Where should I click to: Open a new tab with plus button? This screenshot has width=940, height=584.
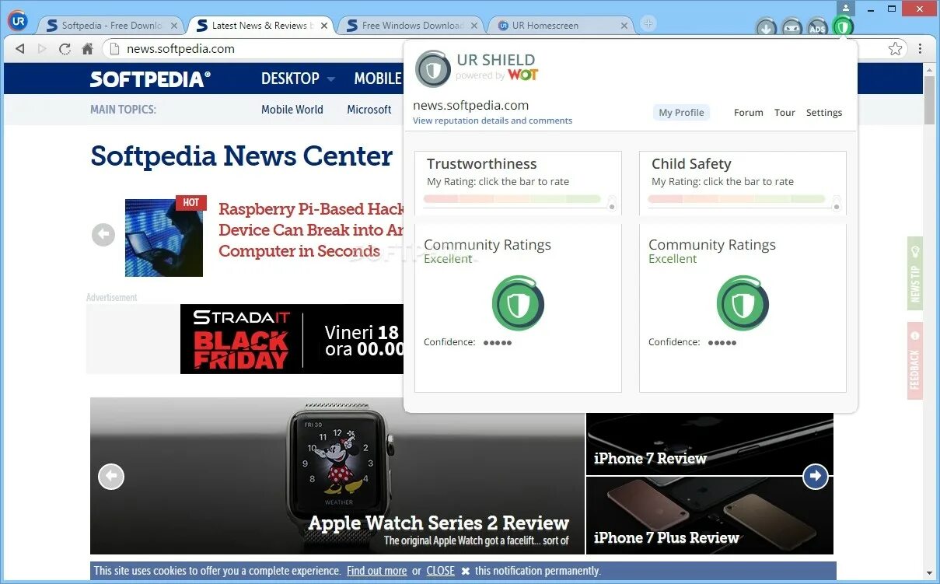648,24
